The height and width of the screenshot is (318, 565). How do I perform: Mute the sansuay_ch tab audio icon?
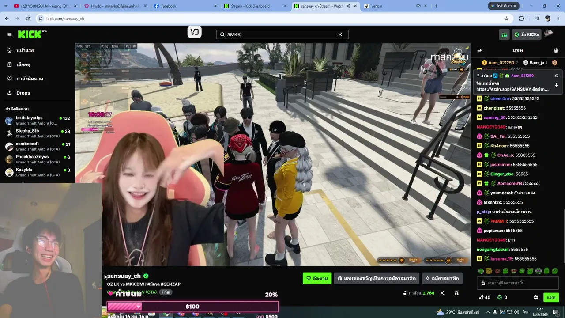click(348, 6)
